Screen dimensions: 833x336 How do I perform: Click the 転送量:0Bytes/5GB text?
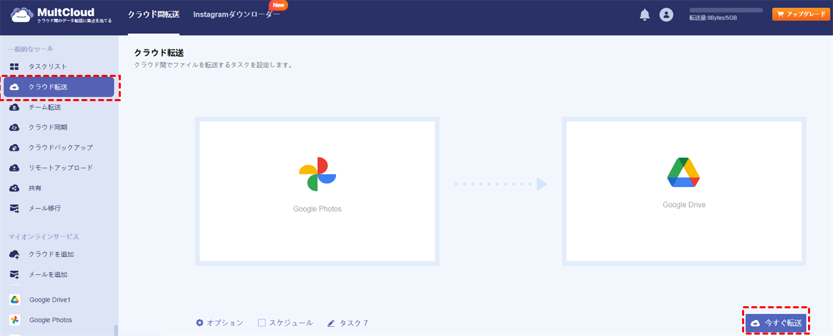pyautogui.click(x=713, y=18)
